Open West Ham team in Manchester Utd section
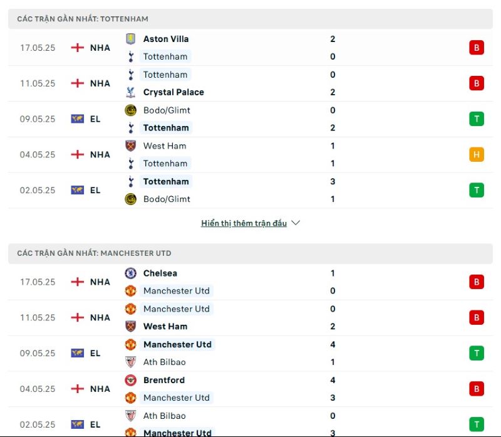 click(x=165, y=326)
